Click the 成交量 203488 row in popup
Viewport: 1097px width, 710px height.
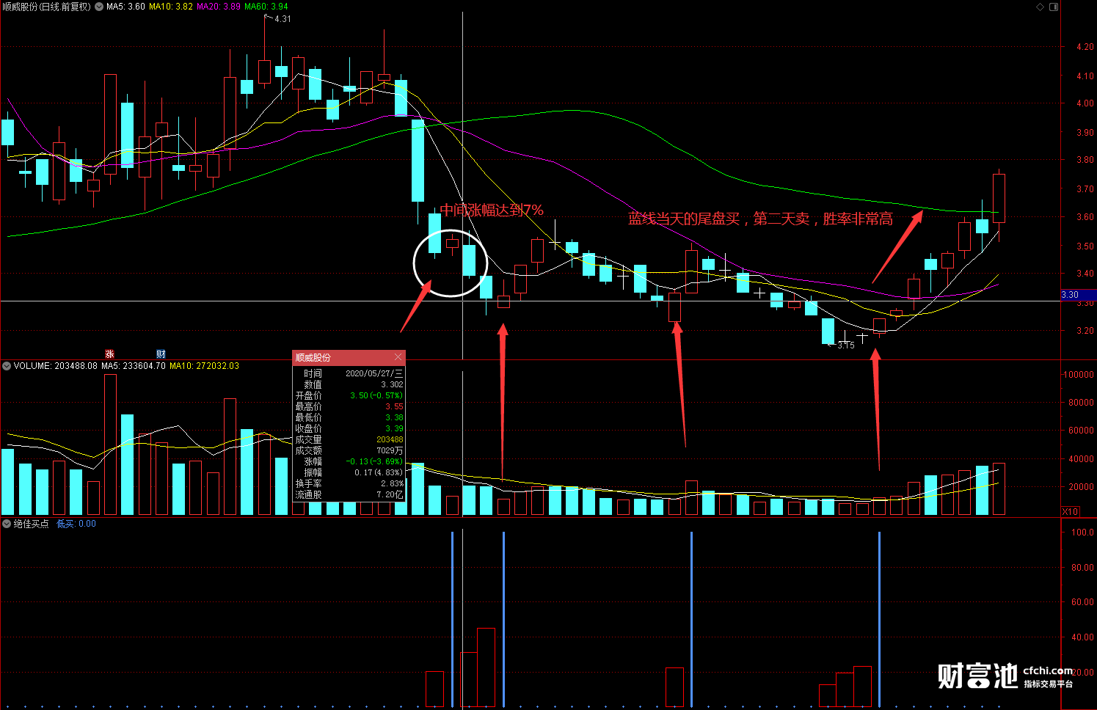tap(349, 439)
